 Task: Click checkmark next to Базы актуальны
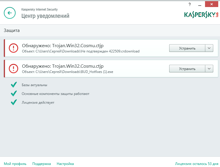[14, 85]
